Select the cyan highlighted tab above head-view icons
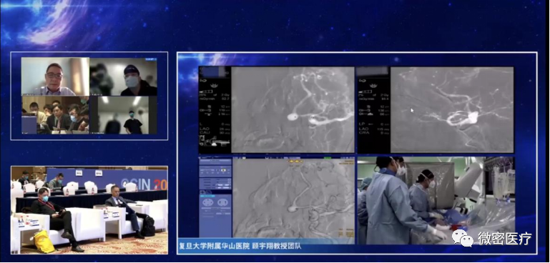 tap(207, 196)
